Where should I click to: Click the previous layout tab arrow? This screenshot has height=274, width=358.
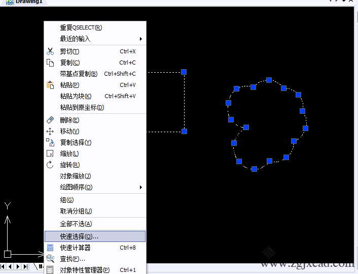tap(10, 266)
